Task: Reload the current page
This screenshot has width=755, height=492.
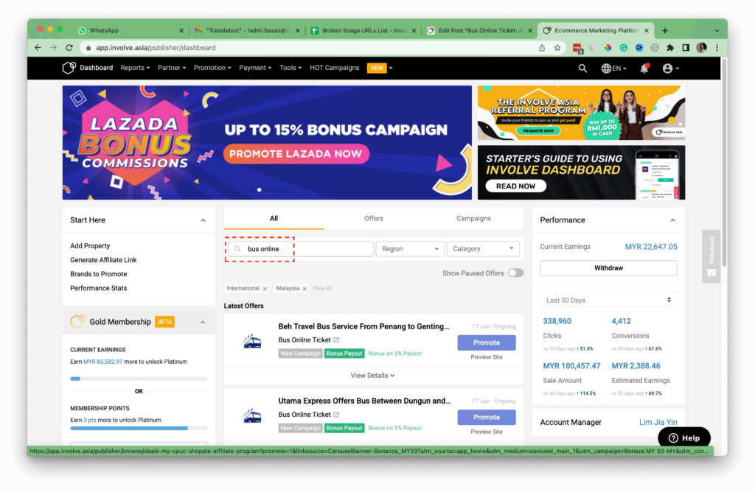Action: click(x=69, y=48)
